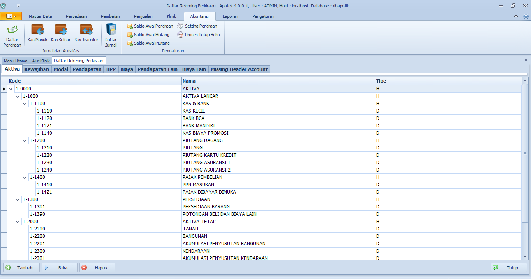
Task: Collapse the 1-1200 PIUTANG DAGANG node
Action: click(x=25, y=141)
